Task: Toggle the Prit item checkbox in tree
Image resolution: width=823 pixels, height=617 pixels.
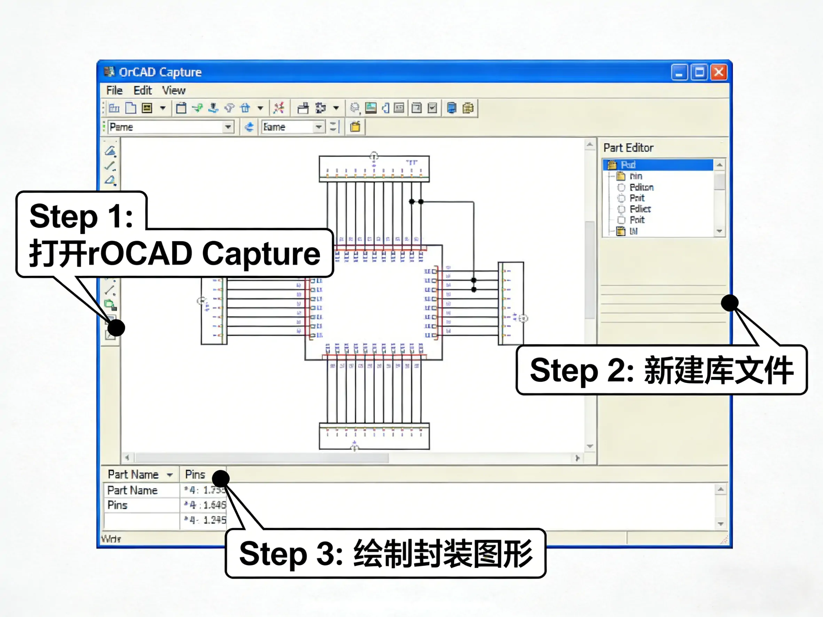Action: [621, 198]
